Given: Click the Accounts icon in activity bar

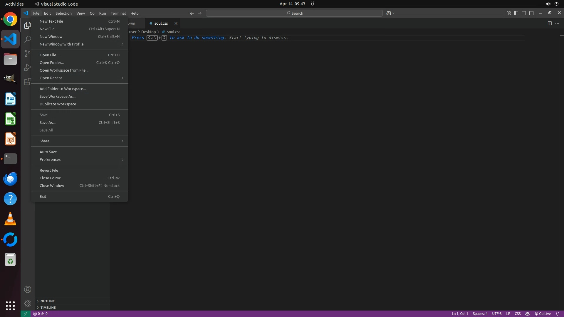Looking at the screenshot, I should pos(28,289).
